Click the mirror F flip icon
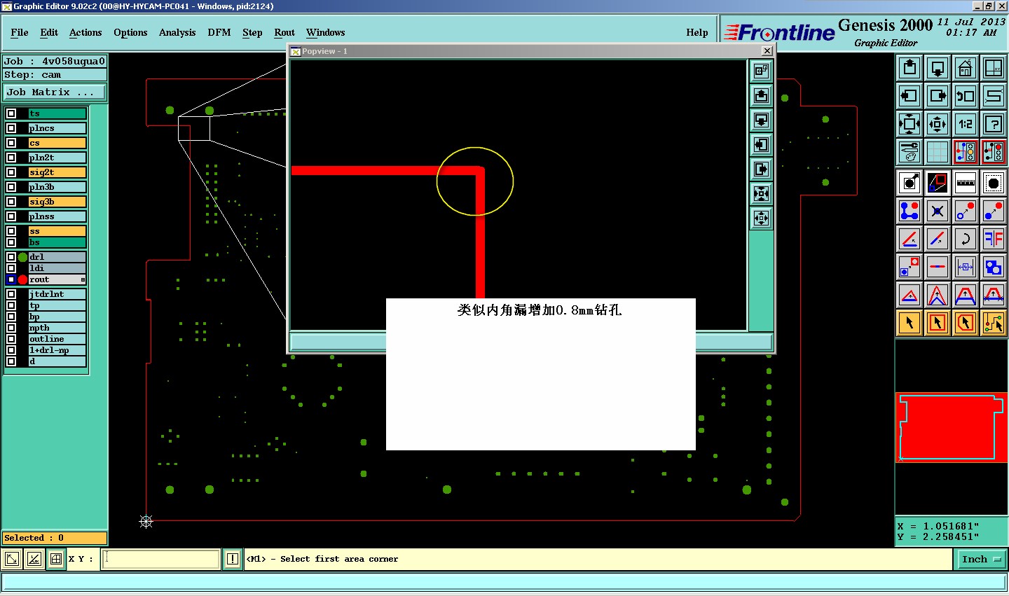 (994, 239)
